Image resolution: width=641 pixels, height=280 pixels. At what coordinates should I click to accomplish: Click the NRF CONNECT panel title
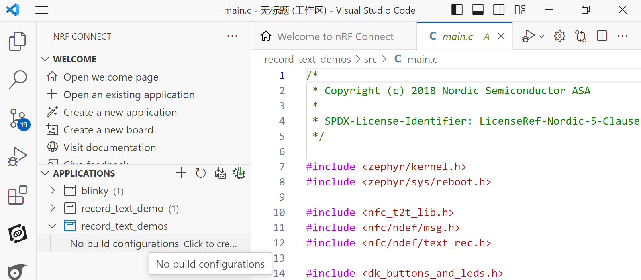click(82, 36)
